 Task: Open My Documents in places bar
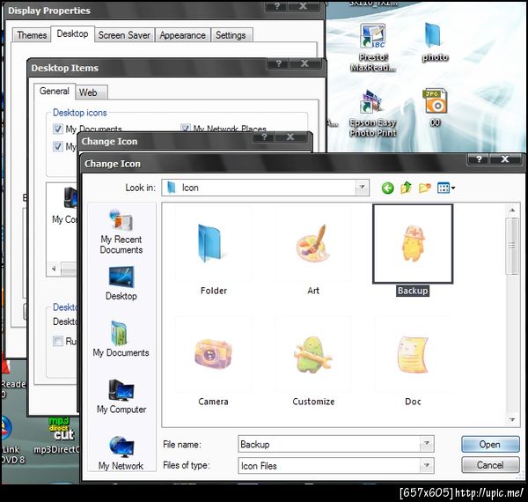[x=121, y=338]
